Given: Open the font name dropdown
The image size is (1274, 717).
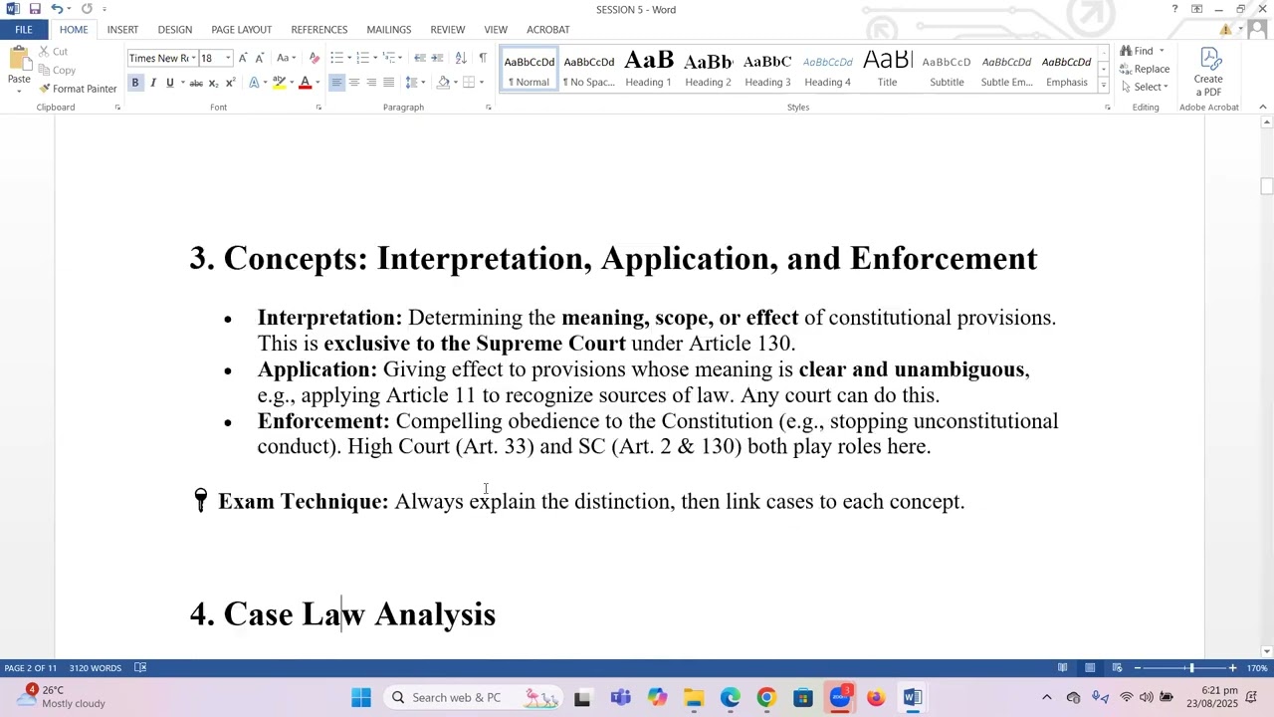Looking at the screenshot, I should (x=194, y=59).
